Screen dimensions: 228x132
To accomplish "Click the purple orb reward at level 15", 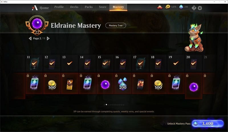I will click(105, 85).
